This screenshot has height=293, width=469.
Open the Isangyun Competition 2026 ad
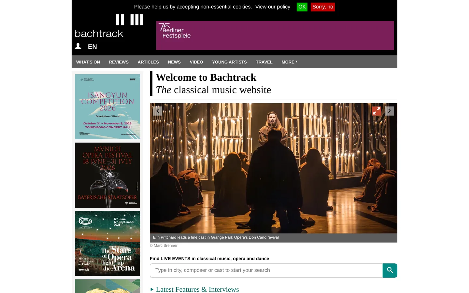pyautogui.click(x=107, y=107)
